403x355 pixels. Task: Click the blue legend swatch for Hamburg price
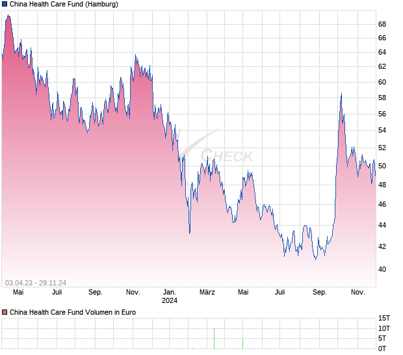(5, 5)
